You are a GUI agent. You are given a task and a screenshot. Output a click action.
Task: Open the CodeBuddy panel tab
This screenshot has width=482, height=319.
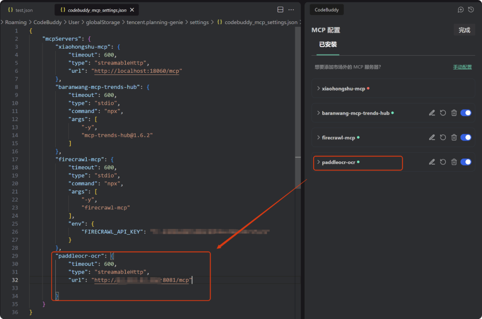pyautogui.click(x=326, y=10)
